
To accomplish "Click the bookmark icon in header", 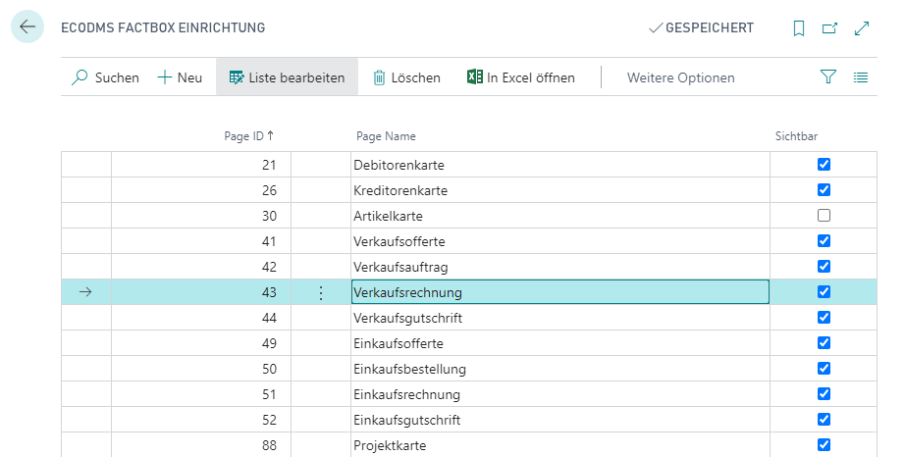I will tap(799, 28).
